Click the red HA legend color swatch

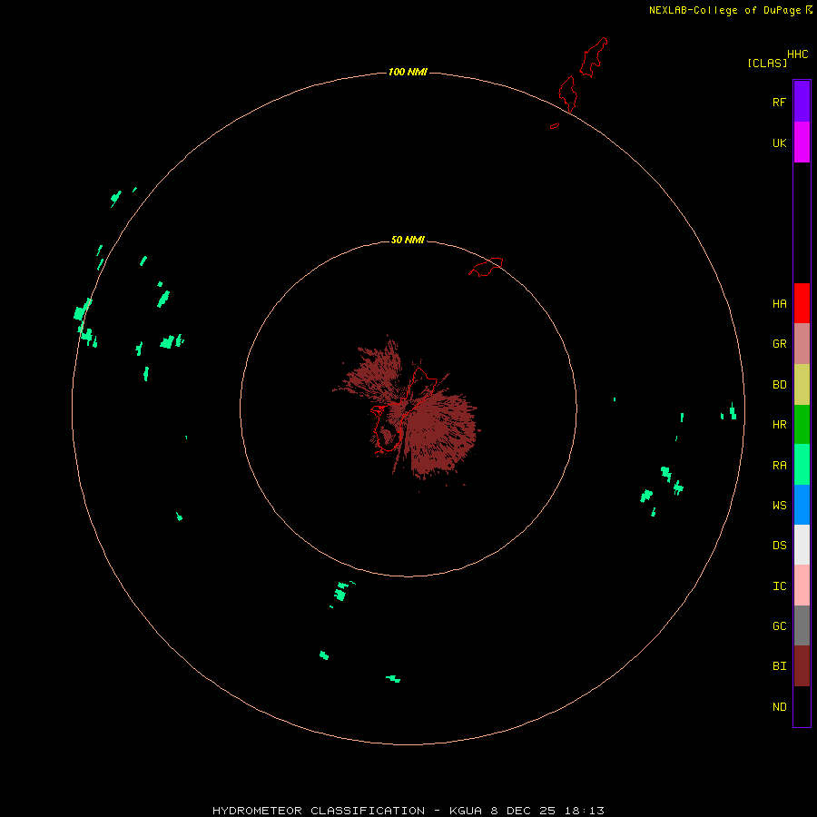802,303
